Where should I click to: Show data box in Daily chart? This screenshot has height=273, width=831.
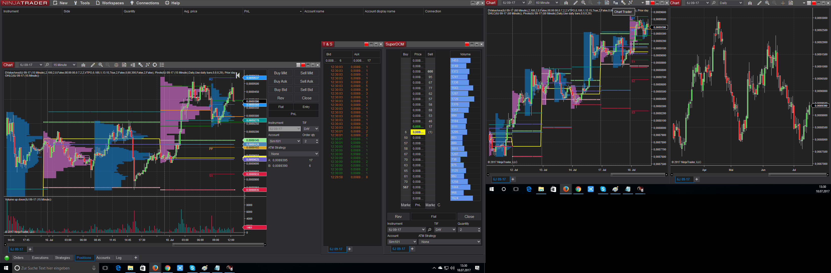coord(791,3)
